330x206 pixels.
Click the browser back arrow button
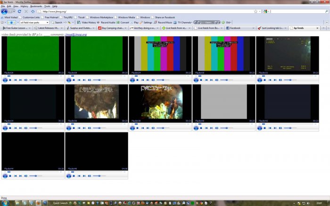[x=5, y=11]
